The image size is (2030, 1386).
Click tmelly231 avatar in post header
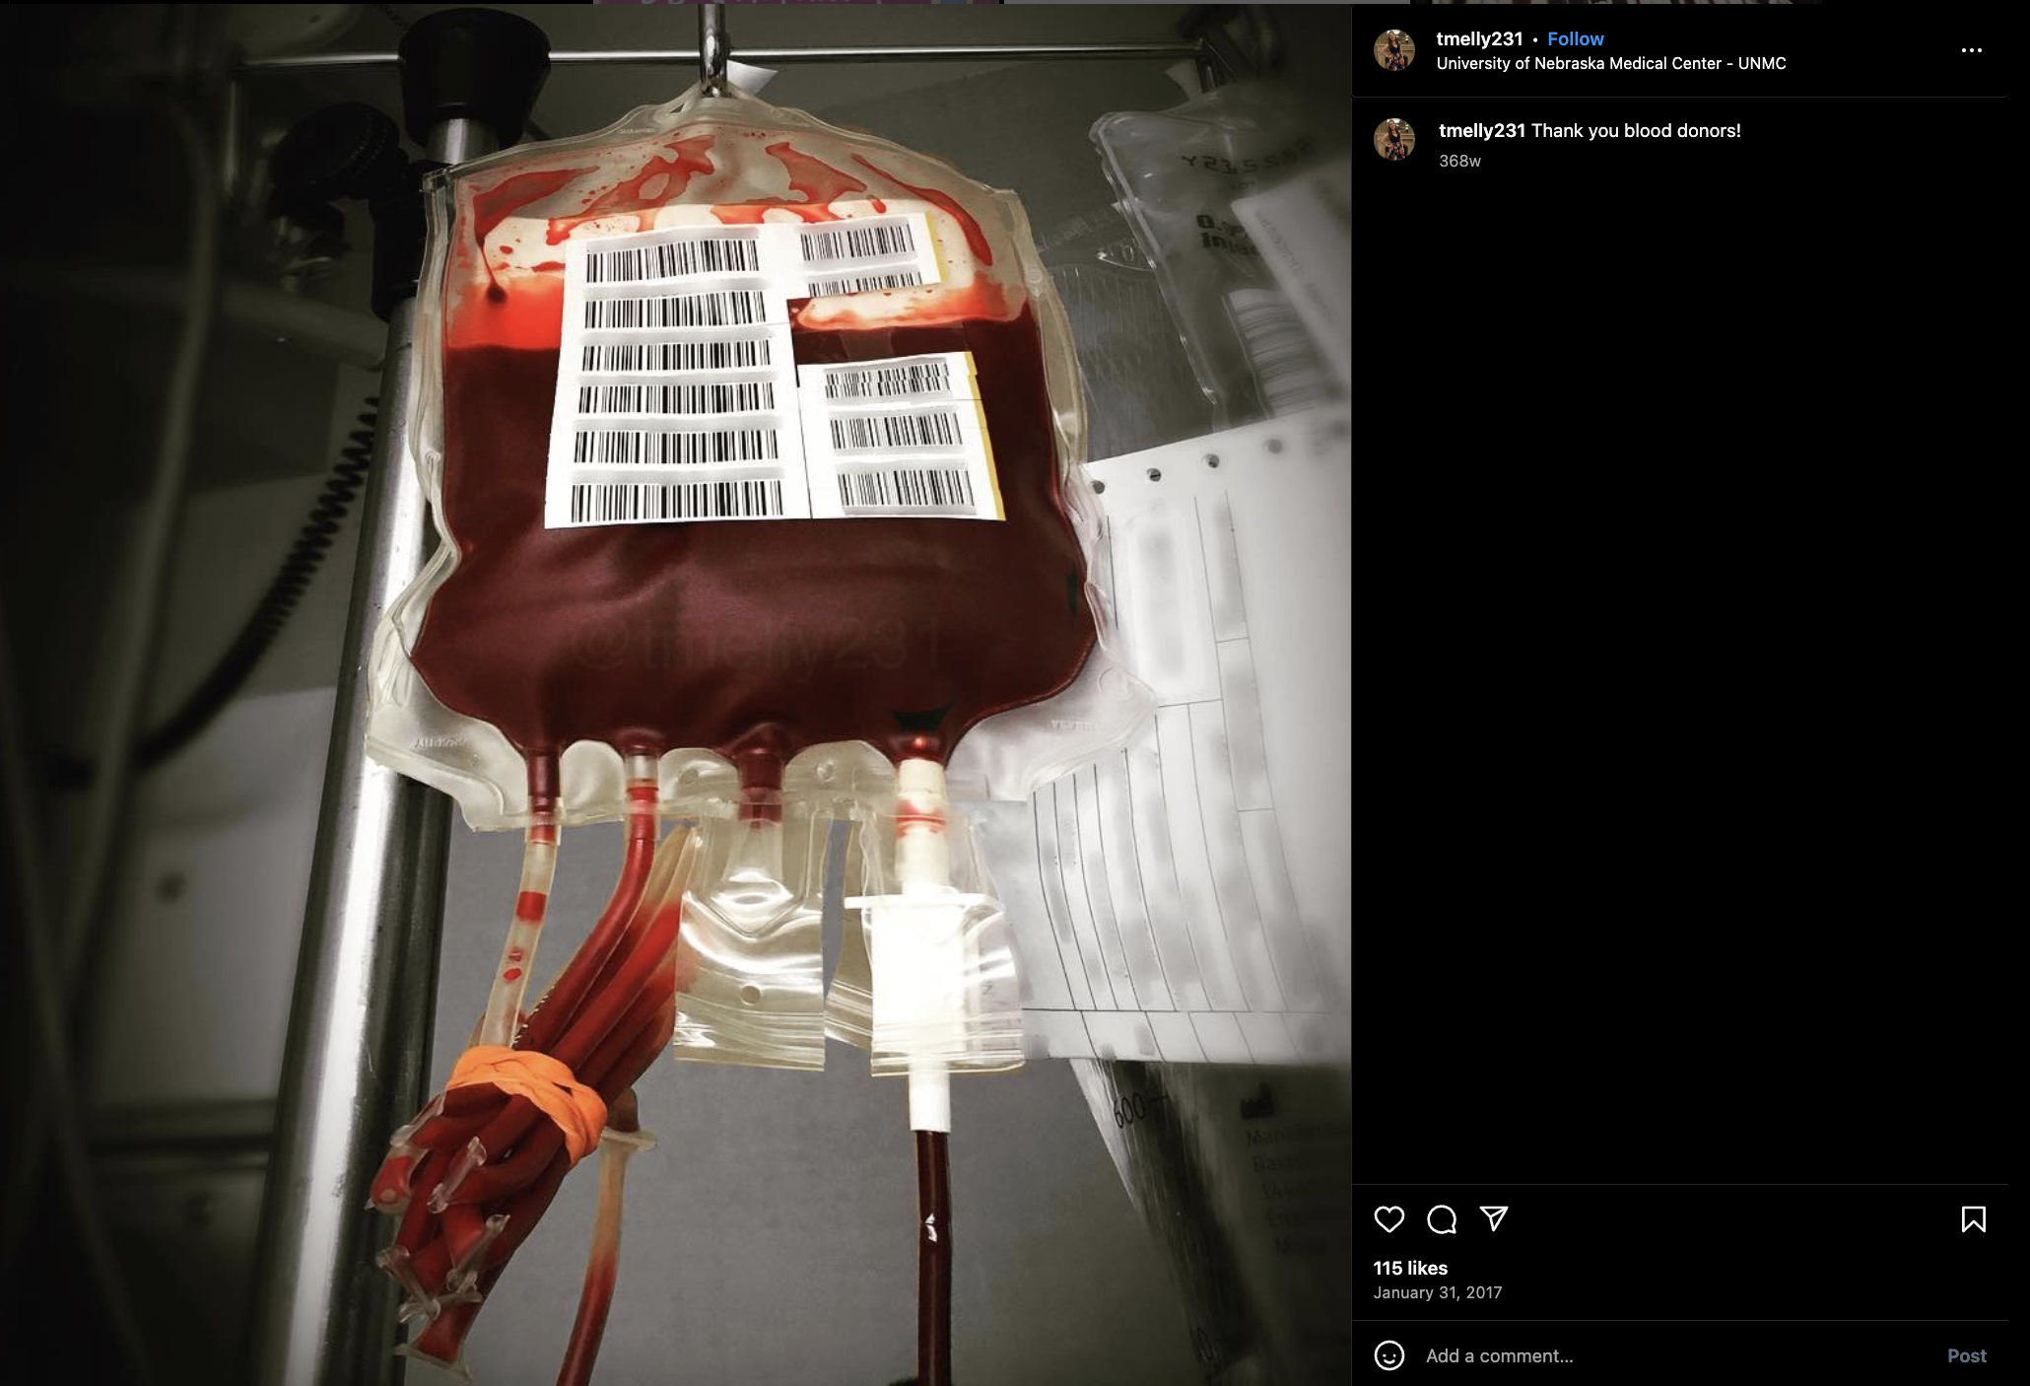(1394, 50)
